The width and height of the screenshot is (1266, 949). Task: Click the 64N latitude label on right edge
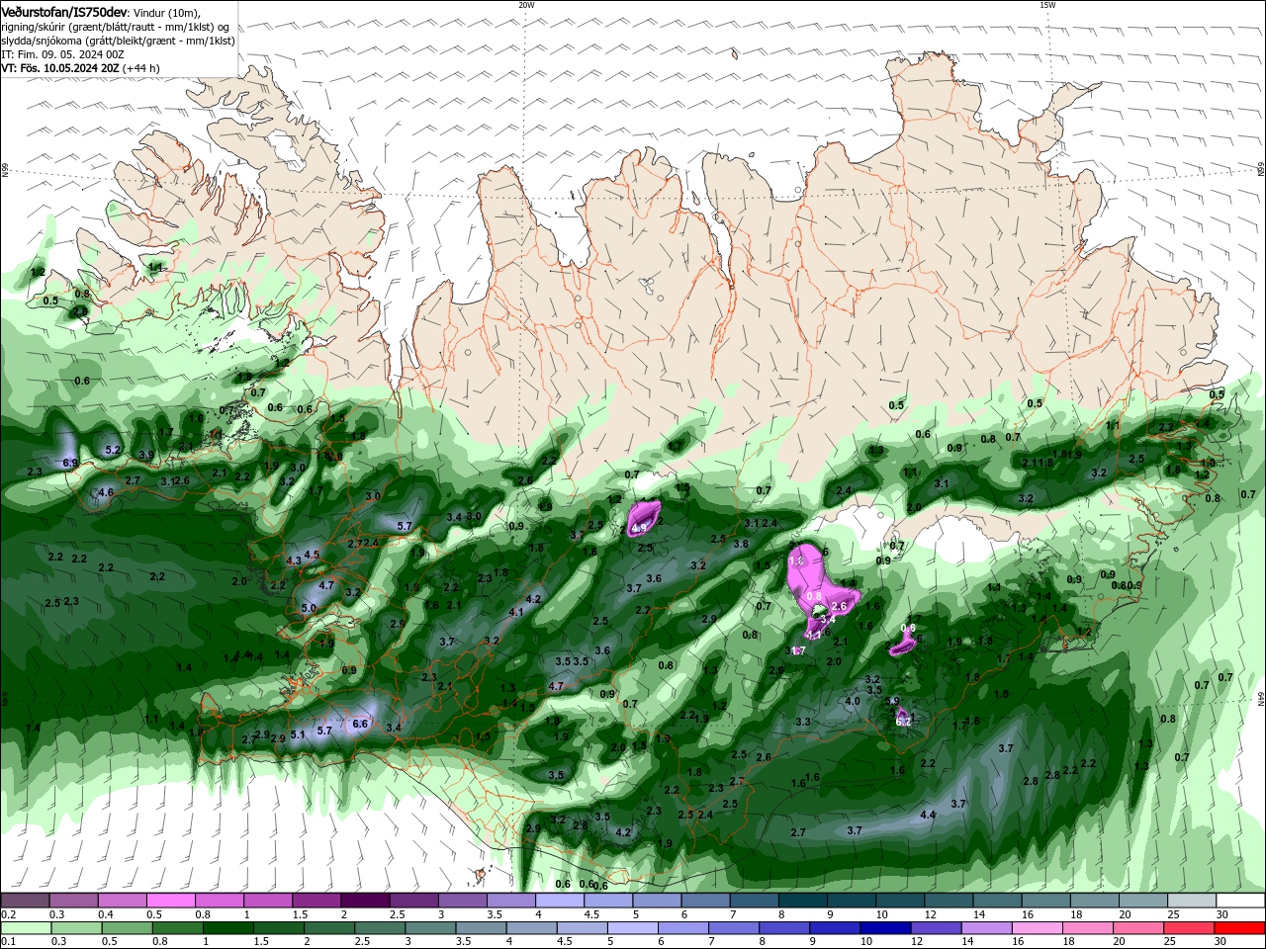(1261, 699)
